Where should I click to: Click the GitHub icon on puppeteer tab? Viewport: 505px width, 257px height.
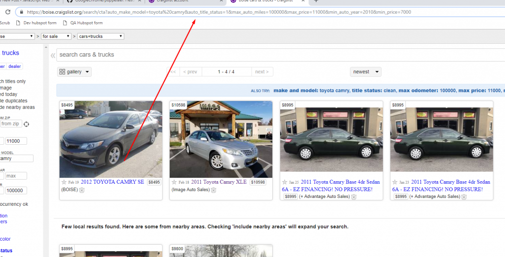click(70, 1)
